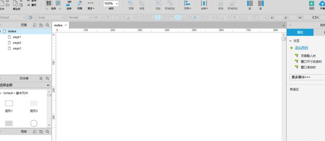This screenshot has width=325, height=141.
Task: Collapse the 交互 interactions section
Action: pyautogui.click(x=290, y=41)
